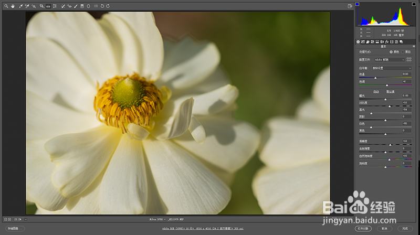Select the Transform tool
This screenshot has width=420, height=235.
55,6
